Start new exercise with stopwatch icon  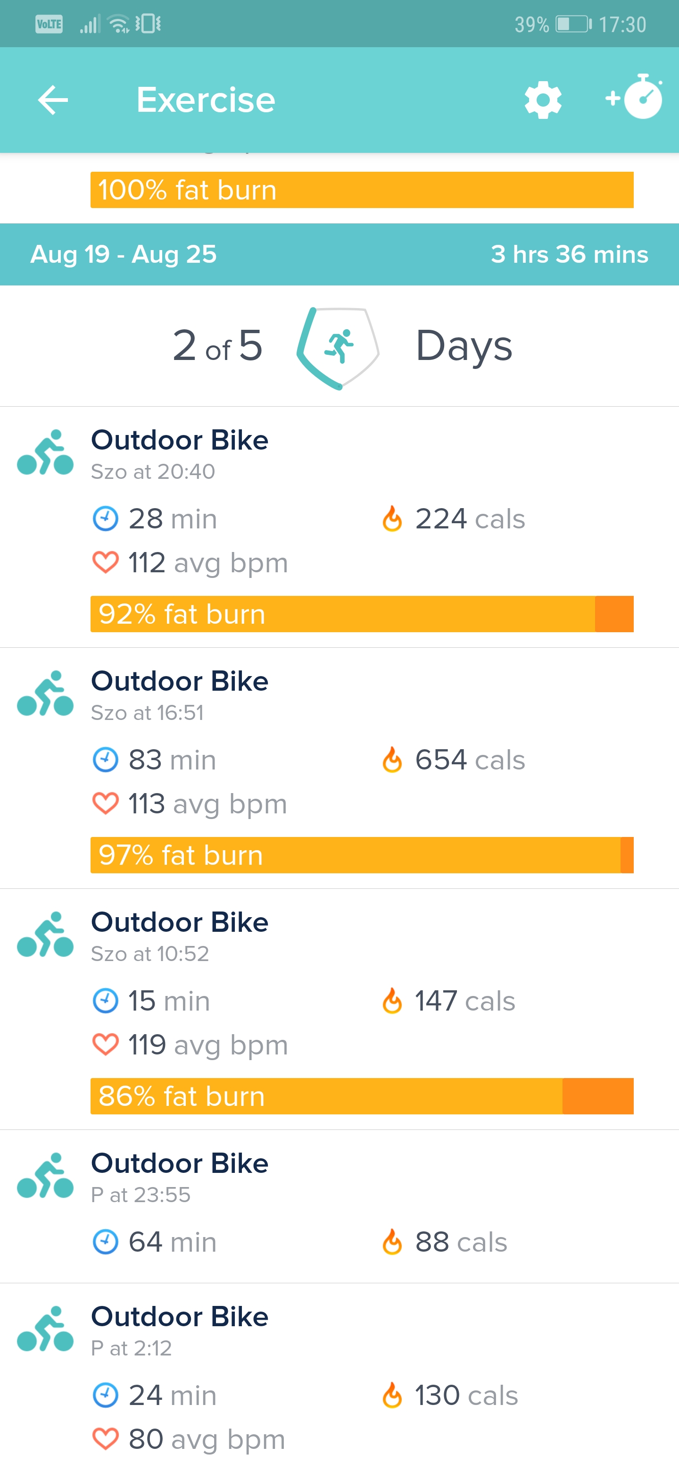[x=635, y=97]
